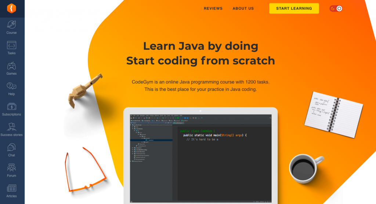The image size is (376, 204).
Task: Click the "Learn Java by doing" heading
Action: click(200, 46)
